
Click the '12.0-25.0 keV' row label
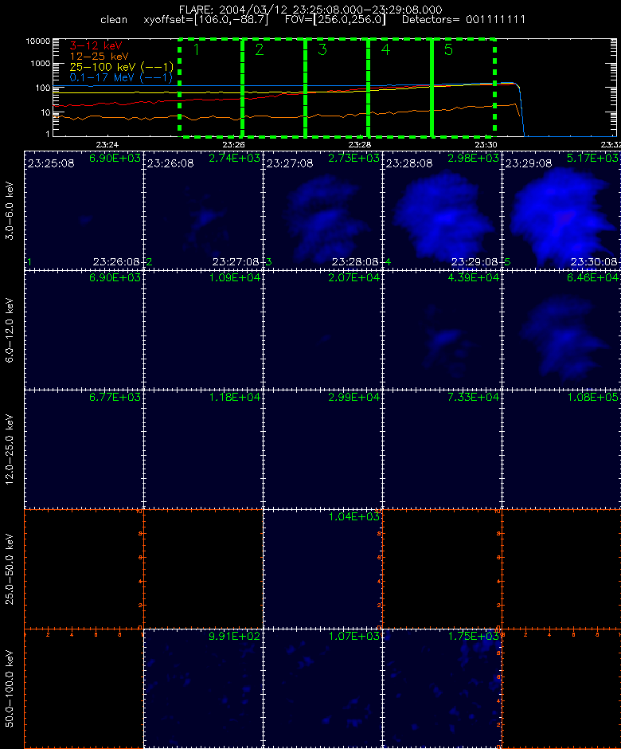pyautogui.click(x=10, y=449)
